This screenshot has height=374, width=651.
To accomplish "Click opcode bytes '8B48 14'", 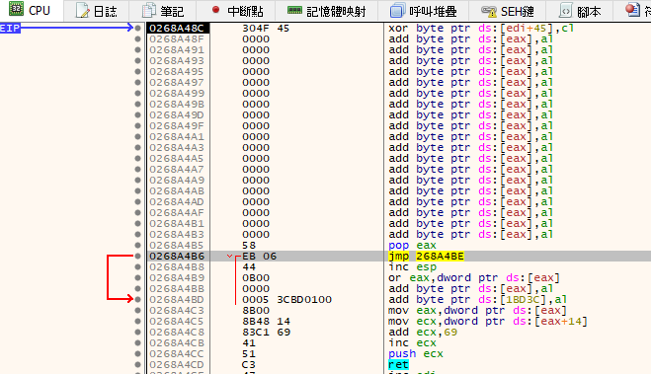I will pyautogui.click(x=266, y=322).
